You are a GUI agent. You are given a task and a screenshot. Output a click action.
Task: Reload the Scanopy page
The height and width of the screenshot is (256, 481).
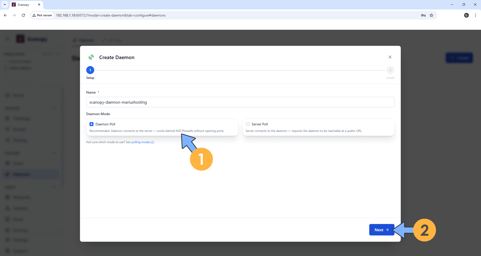click(23, 15)
